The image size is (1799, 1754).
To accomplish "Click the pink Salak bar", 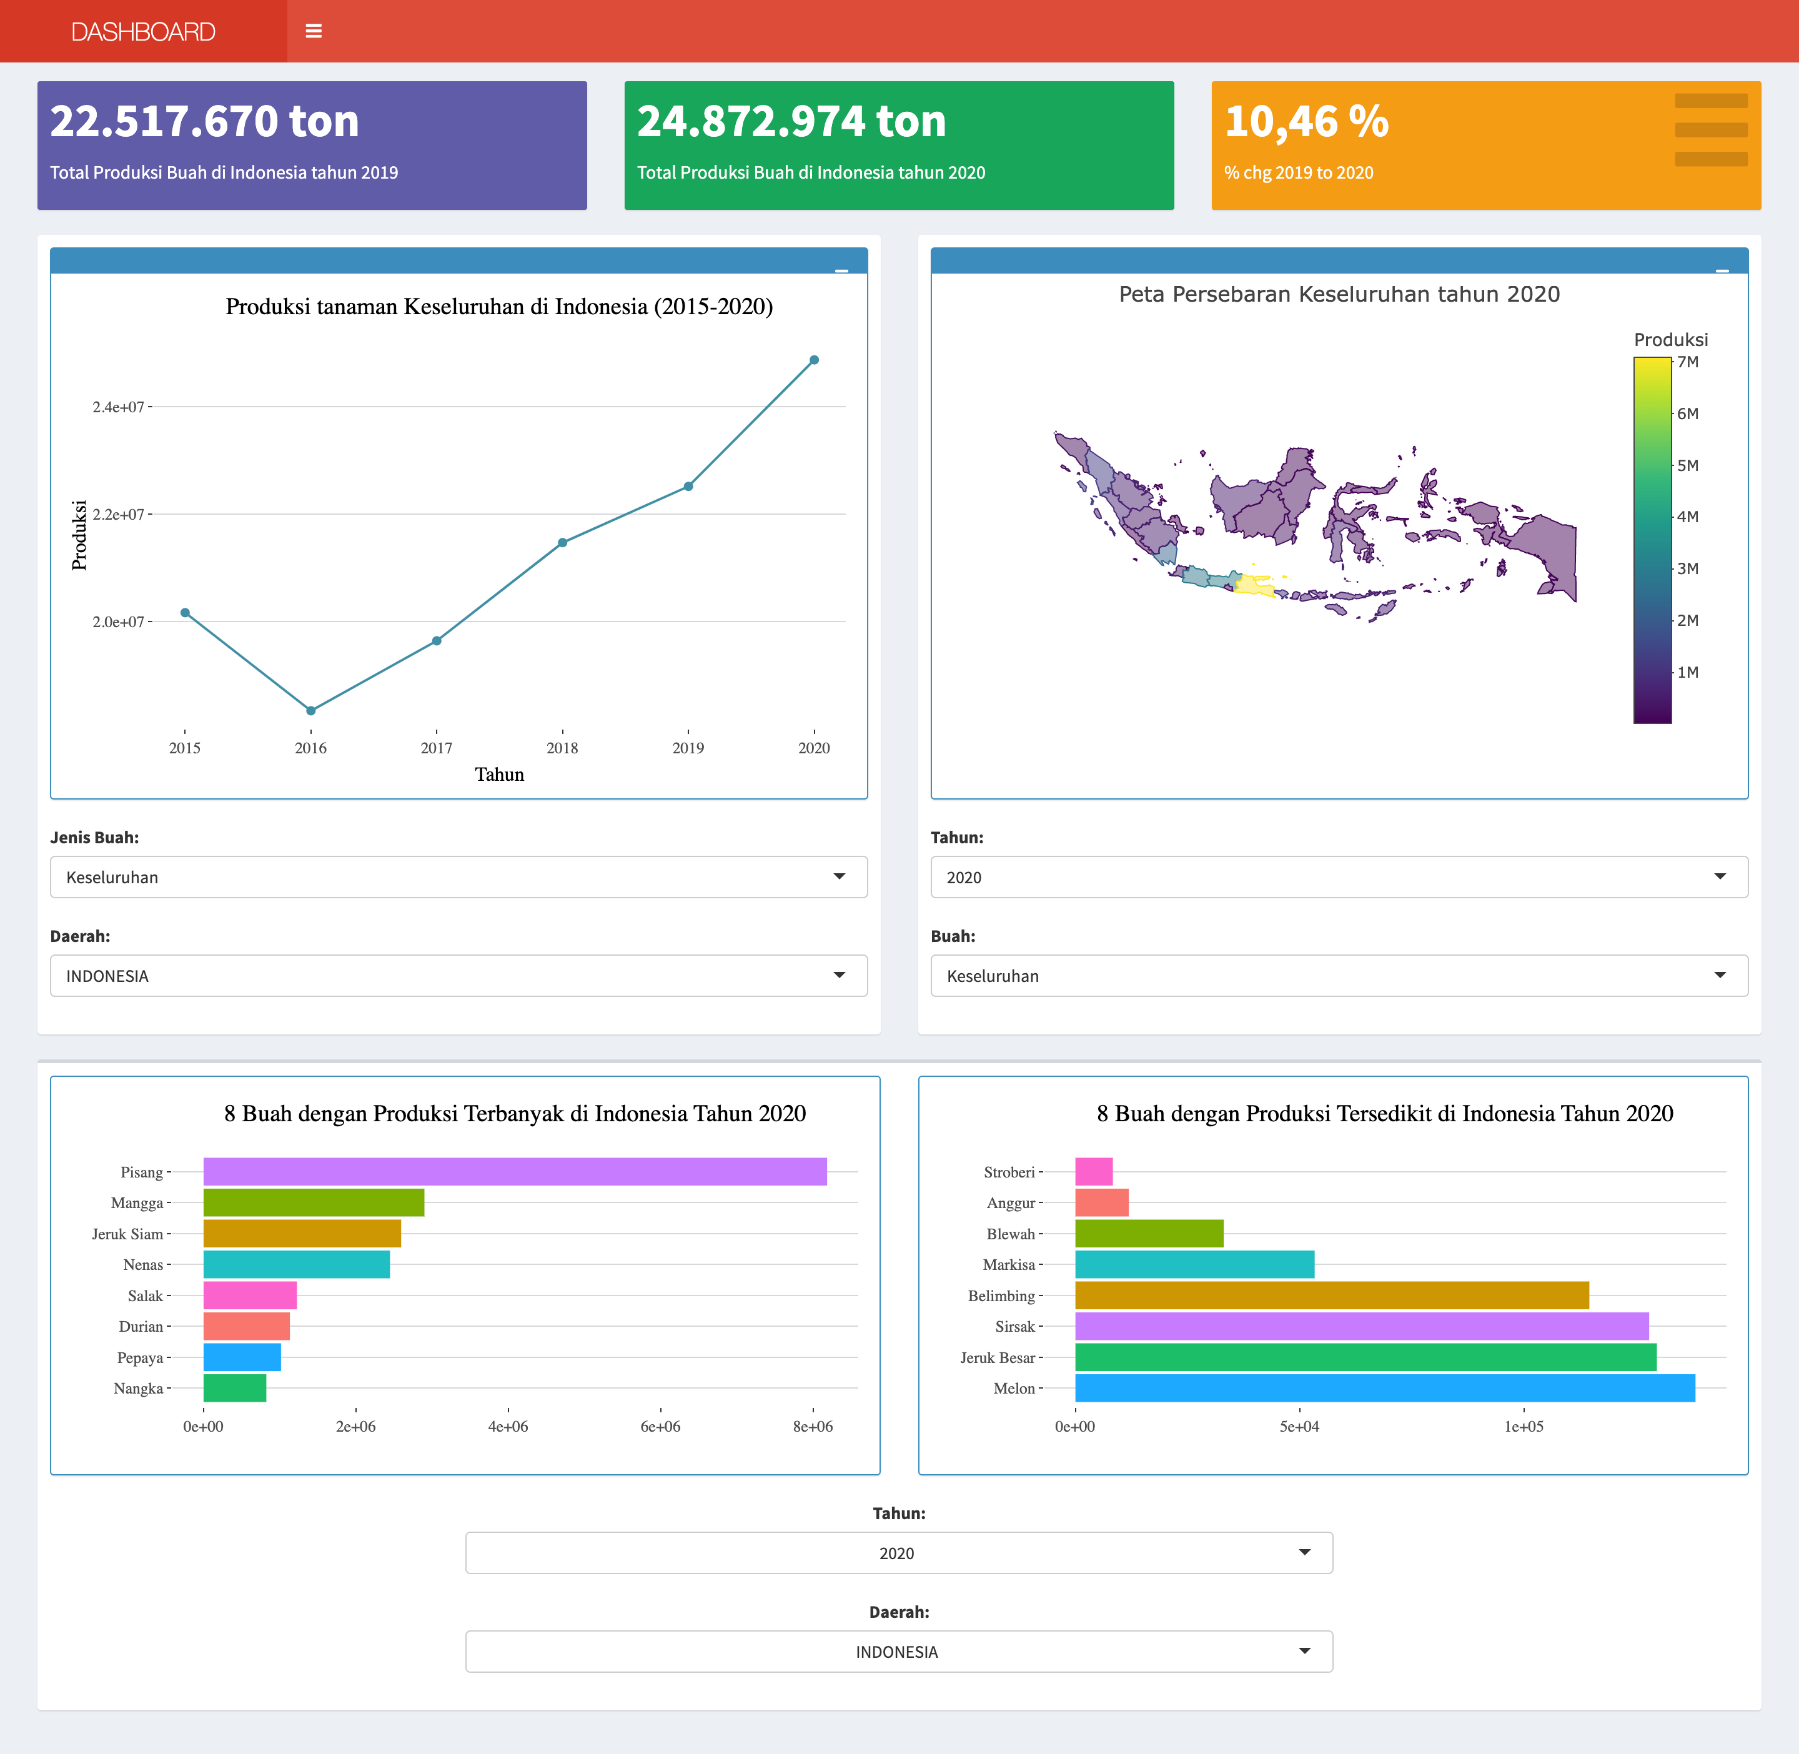I will (250, 1296).
